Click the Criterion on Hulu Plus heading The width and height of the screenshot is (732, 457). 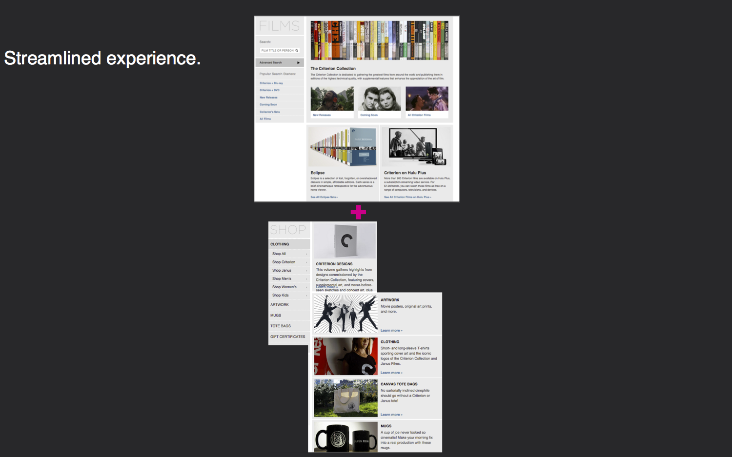405,173
